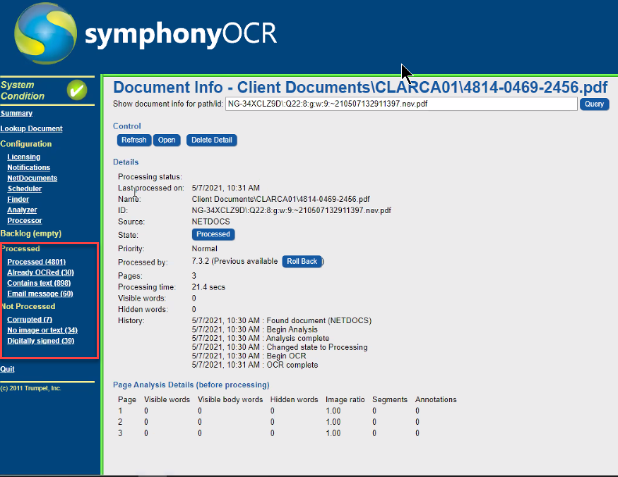
Task: View Corrupted (7) documents
Action: [30, 320]
